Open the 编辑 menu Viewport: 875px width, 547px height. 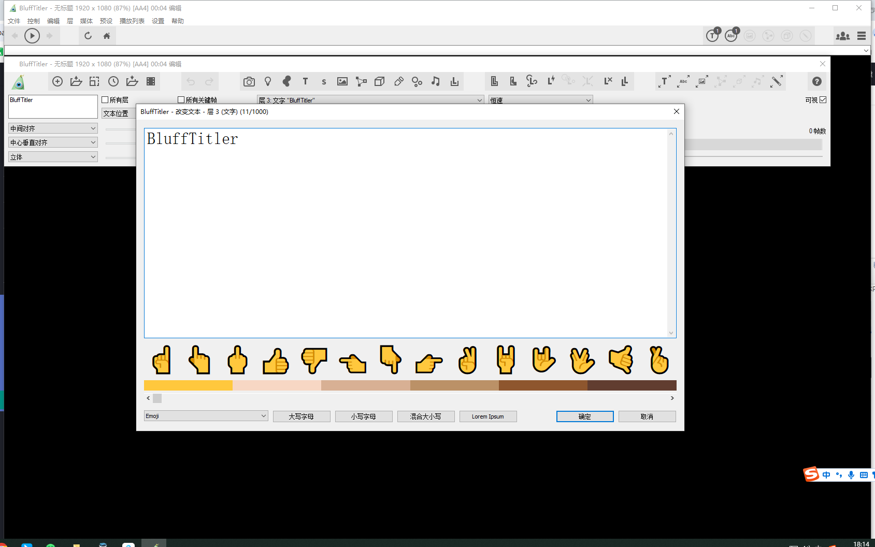(53, 21)
